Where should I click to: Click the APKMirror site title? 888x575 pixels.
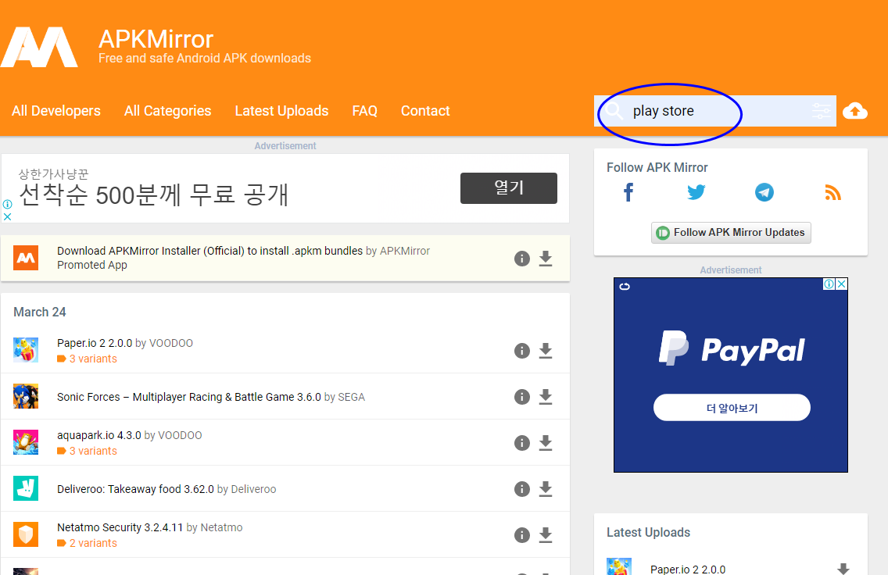(x=156, y=39)
